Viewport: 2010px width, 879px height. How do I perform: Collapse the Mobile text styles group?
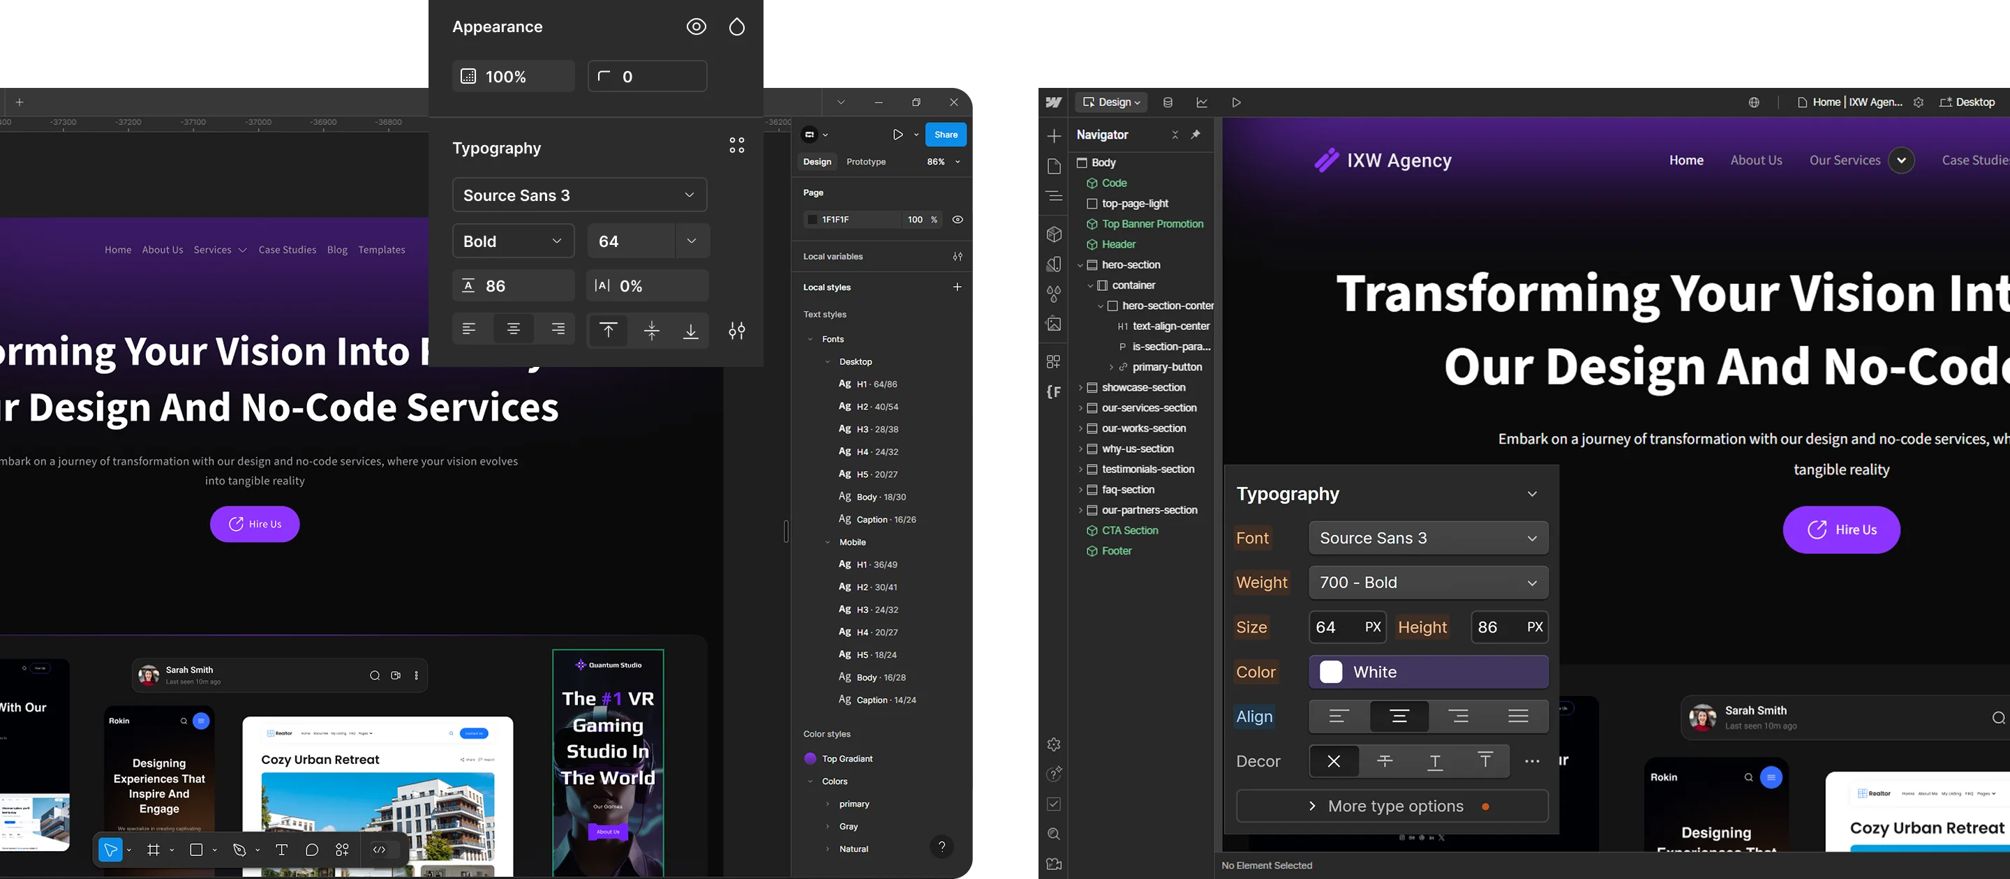point(828,542)
